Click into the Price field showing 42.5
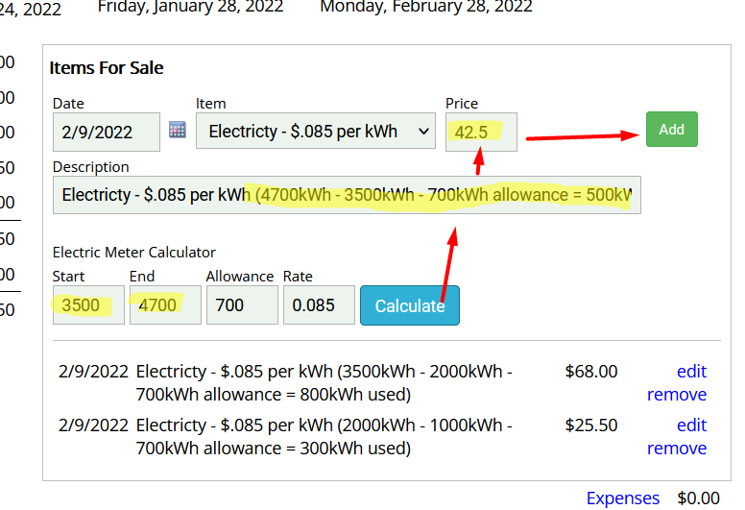The height and width of the screenshot is (510, 745). pyautogui.click(x=481, y=132)
